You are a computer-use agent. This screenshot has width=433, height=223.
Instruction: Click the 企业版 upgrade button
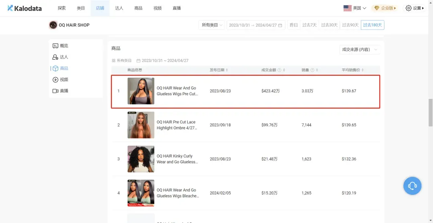(385, 8)
